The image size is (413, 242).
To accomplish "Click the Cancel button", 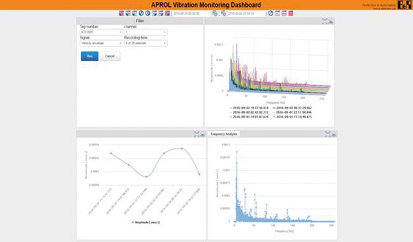I will point(110,56).
